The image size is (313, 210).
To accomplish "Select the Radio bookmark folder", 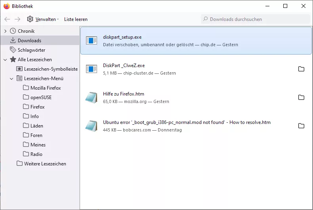I will point(36,154).
